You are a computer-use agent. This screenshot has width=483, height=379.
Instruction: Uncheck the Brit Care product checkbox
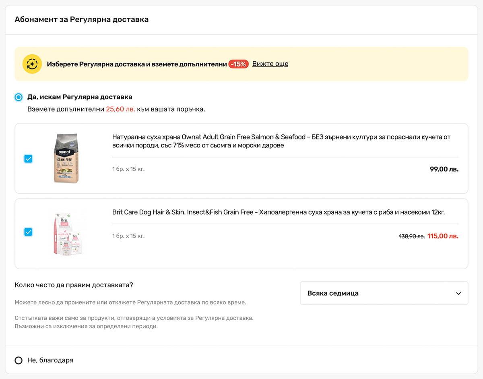pos(28,232)
